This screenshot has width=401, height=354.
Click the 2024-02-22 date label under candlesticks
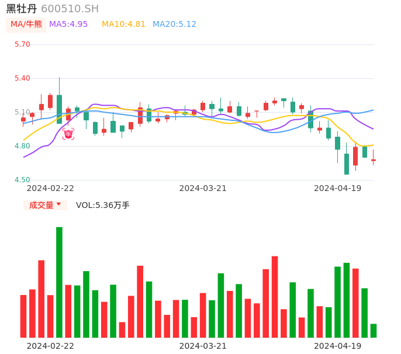50,188
